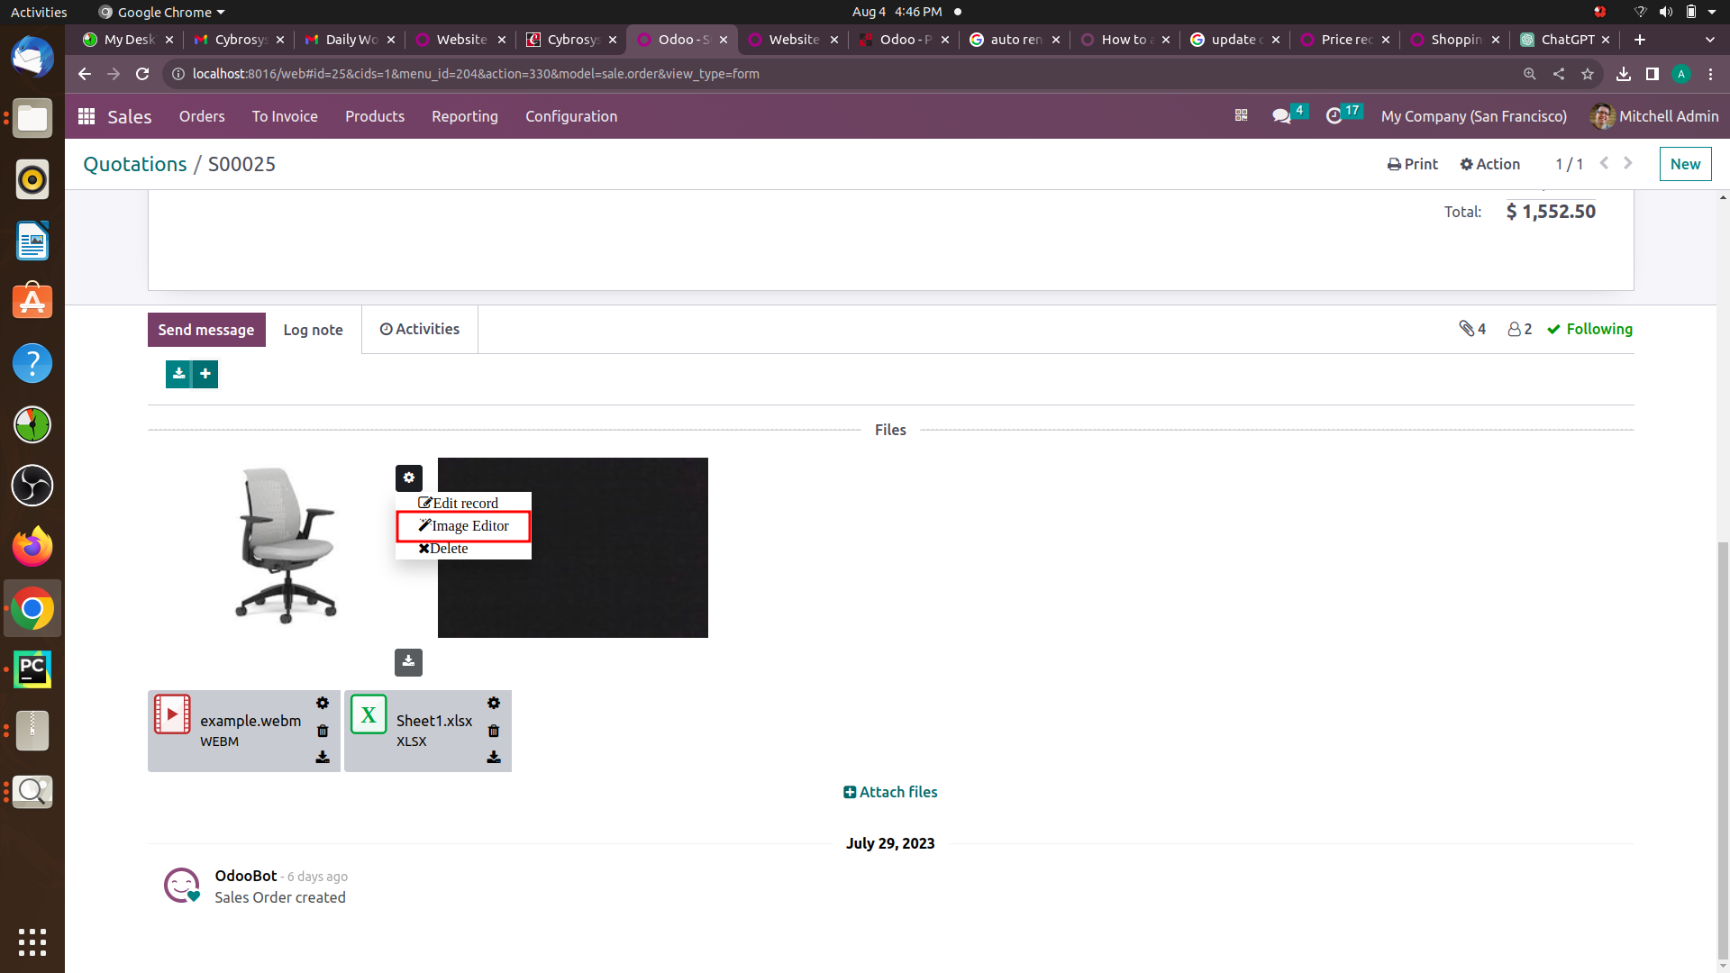Viewport: 1730px width, 973px height.
Task: Click the New record button
Action: point(1685,164)
